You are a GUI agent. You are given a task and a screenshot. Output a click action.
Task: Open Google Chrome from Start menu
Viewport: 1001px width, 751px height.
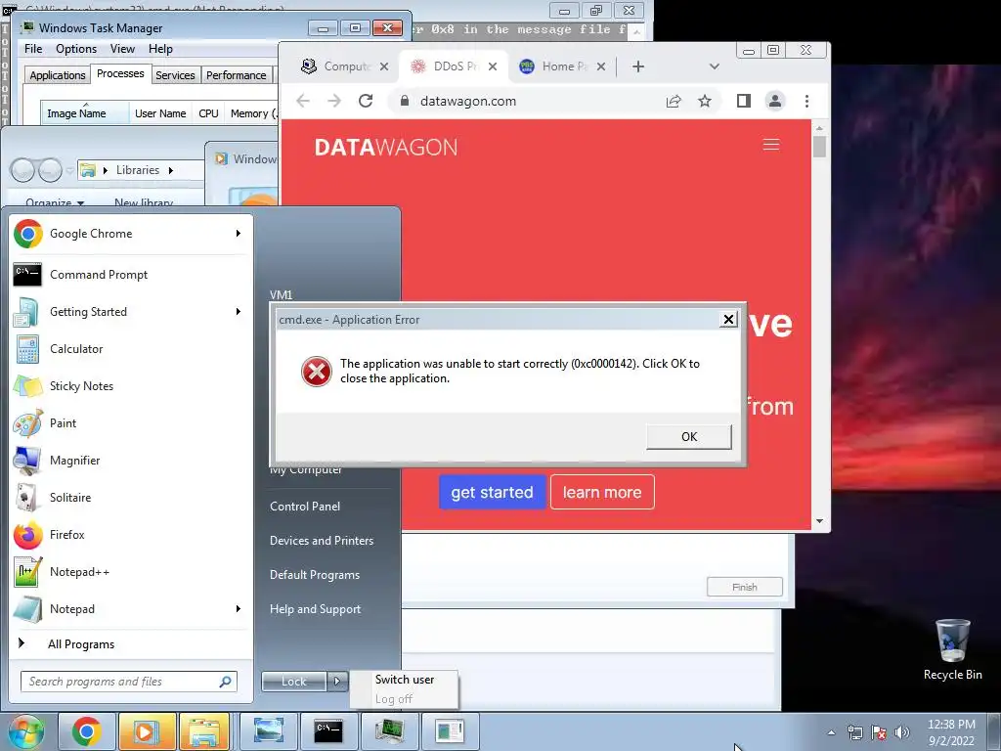click(128, 234)
